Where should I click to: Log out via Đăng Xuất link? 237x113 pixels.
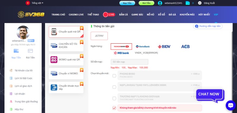[209, 3]
